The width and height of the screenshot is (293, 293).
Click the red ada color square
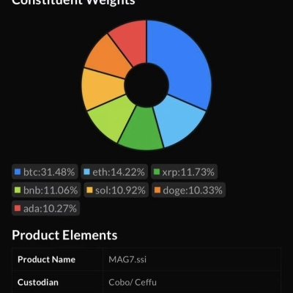18,208
